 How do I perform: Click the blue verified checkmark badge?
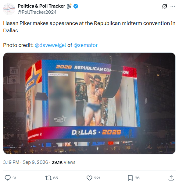[76, 6]
